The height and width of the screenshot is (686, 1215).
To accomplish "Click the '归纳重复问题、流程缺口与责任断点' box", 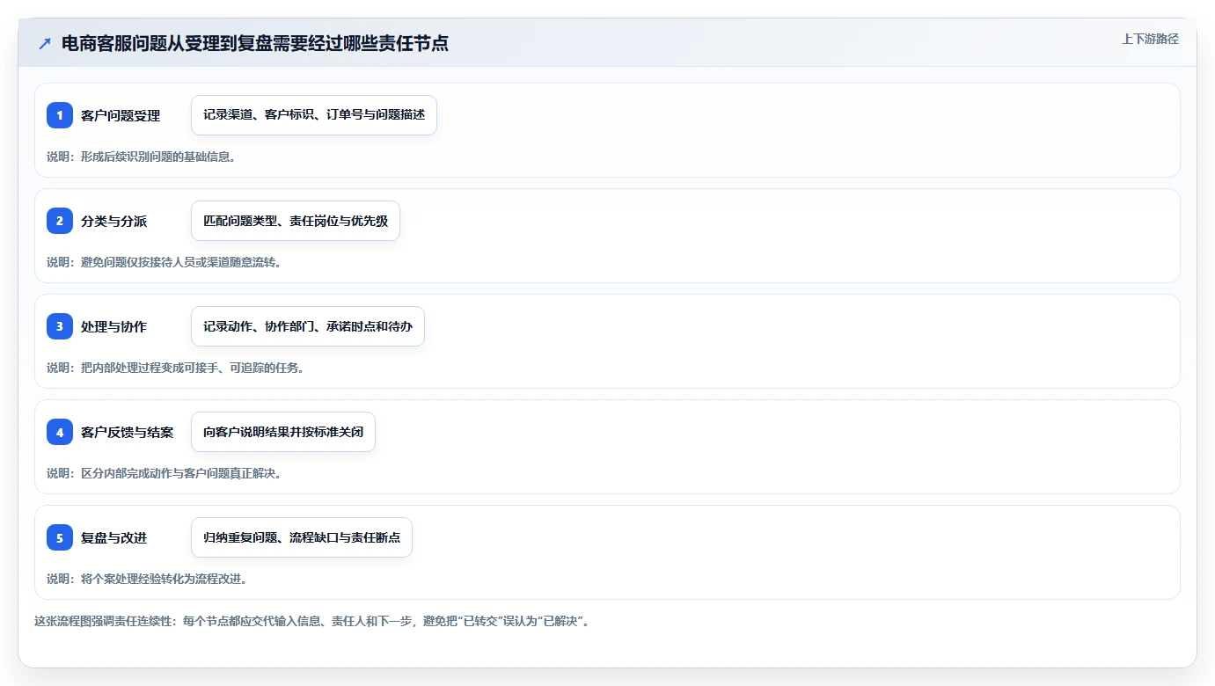I will [302, 537].
